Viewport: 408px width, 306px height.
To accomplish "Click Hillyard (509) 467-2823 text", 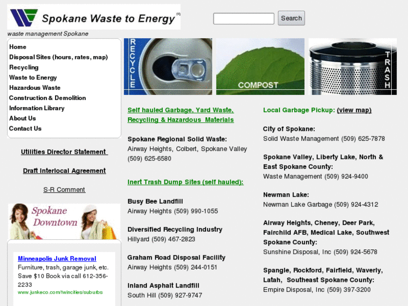I will pyautogui.click(x=161, y=239).
